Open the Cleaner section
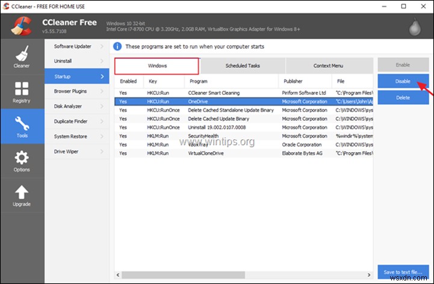The width and height of the screenshot is (434, 284). coord(22,57)
